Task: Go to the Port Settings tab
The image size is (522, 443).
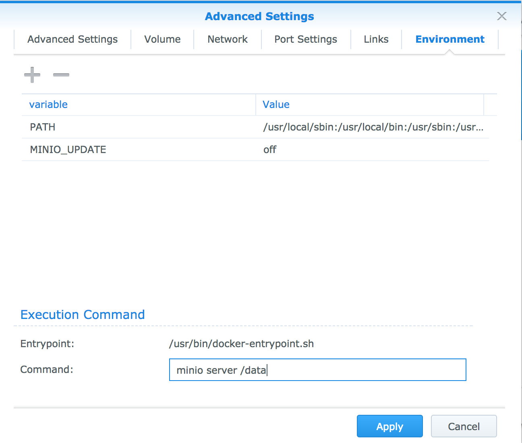Action: pos(306,39)
